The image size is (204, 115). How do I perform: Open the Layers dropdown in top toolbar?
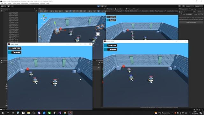[x=190, y=6]
